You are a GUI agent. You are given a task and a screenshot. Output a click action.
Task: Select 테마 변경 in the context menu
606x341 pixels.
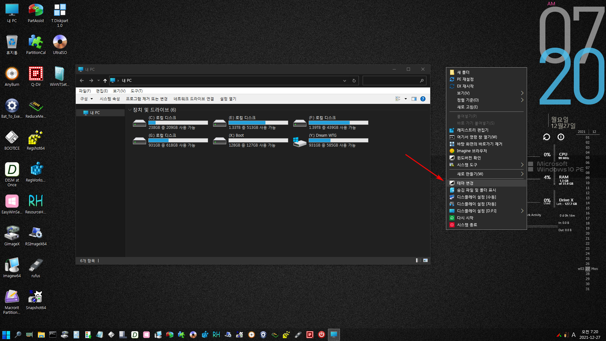coord(486,183)
